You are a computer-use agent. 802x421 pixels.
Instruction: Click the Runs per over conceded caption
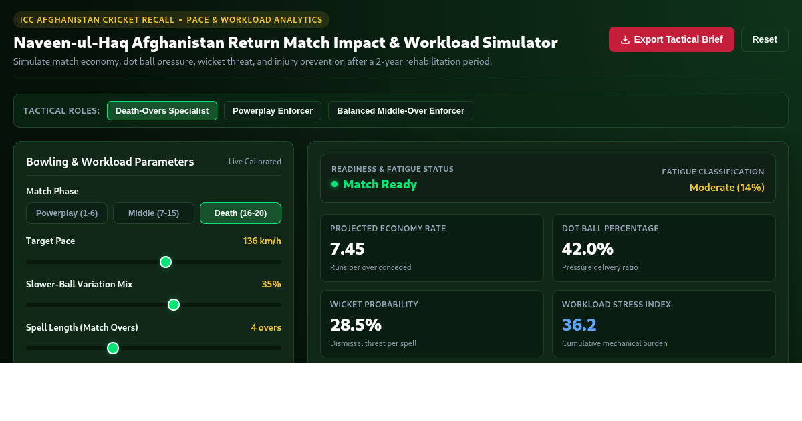[371, 267]
